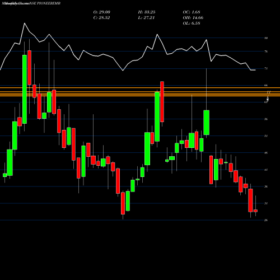
Task: Click the 26 price axis label
Action: pyautogui.click(x=266, y=220)
